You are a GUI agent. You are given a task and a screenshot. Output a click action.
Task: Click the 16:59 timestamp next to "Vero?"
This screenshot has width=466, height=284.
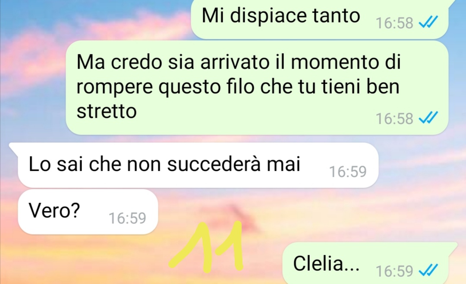pyautogui.click(x=127, y=218)
